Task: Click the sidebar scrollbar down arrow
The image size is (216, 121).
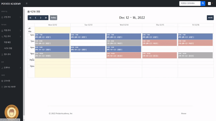Action: 24,120
